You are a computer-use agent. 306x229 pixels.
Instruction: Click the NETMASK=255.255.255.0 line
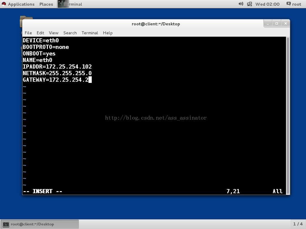(57, 73)
